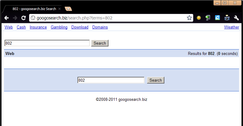
Task: Open the sun weather extension icon
Action: [199, 18]
